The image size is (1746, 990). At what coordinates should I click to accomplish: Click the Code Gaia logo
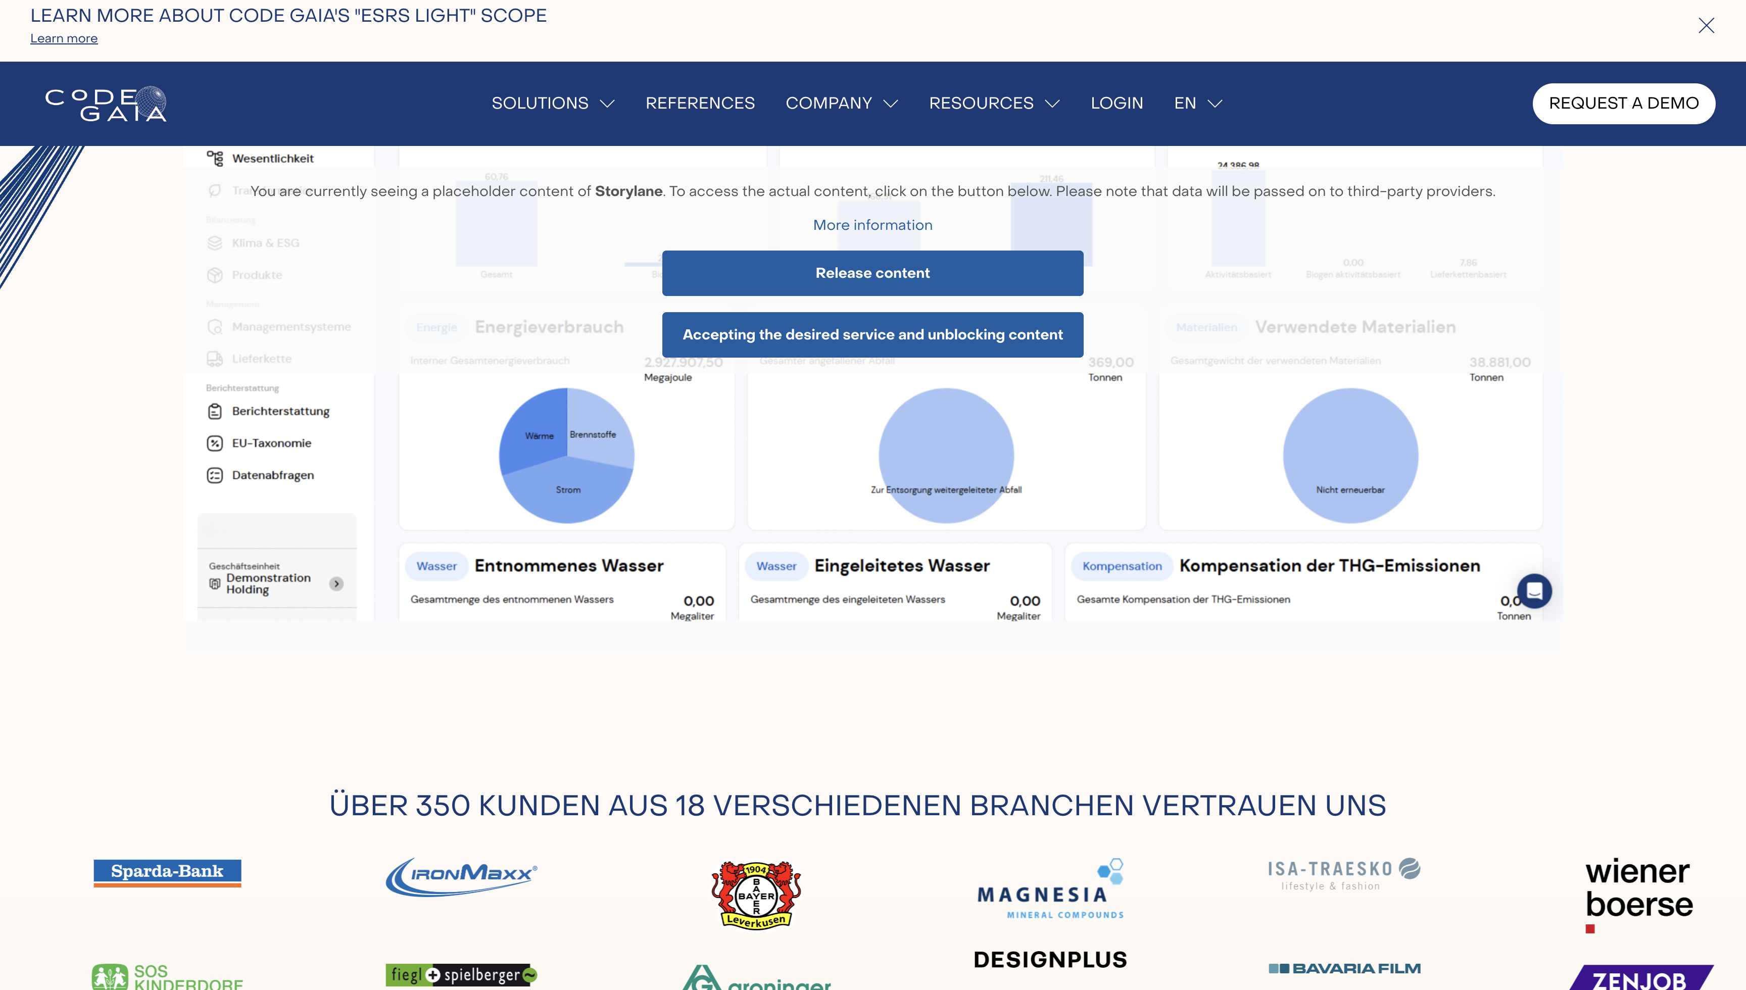[106, 104]
